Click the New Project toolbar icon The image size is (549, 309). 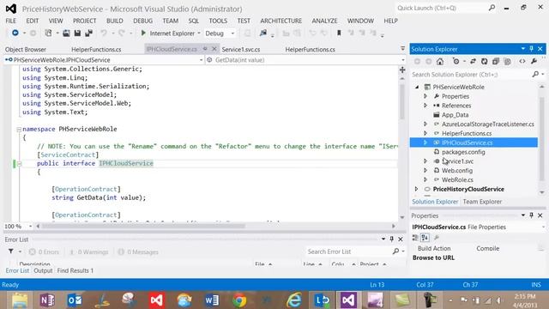coord(48,33)
